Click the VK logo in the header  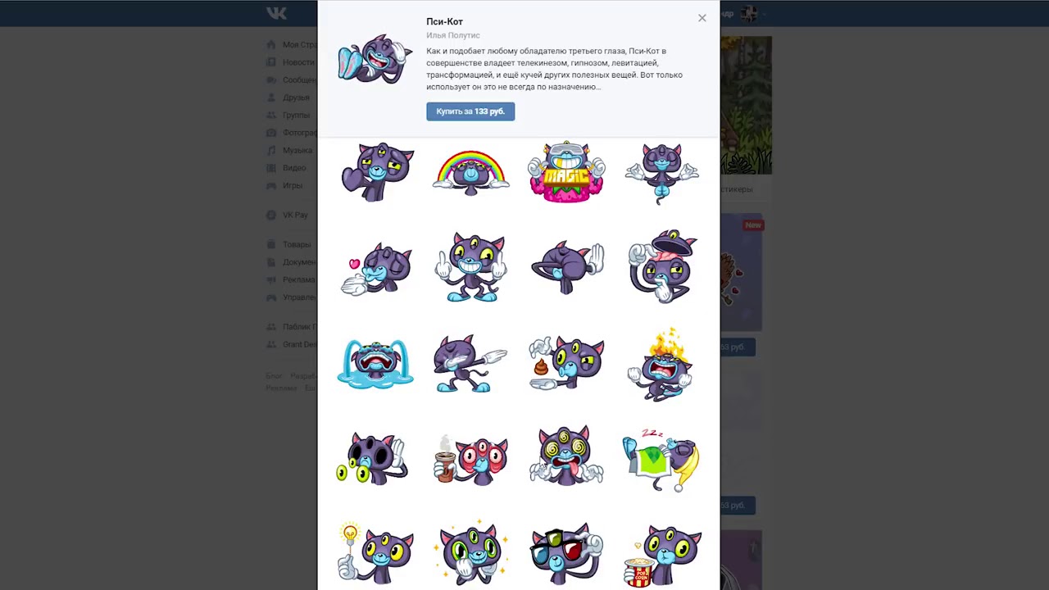[x=276, y=12]
